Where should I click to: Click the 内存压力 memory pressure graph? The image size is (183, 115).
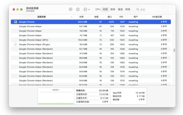(56, 96)
